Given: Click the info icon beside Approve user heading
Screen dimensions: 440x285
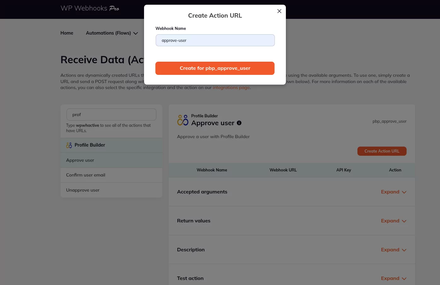Looking at the screenshot, I should coord(239,123).
